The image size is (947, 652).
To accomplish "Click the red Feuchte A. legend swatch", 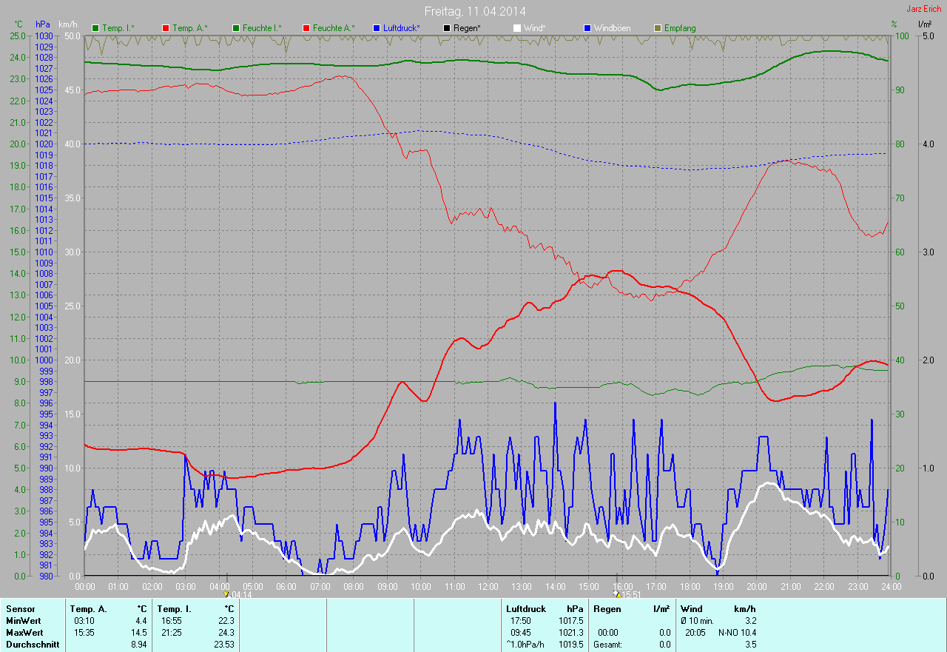I will click(x=306, y=28).
